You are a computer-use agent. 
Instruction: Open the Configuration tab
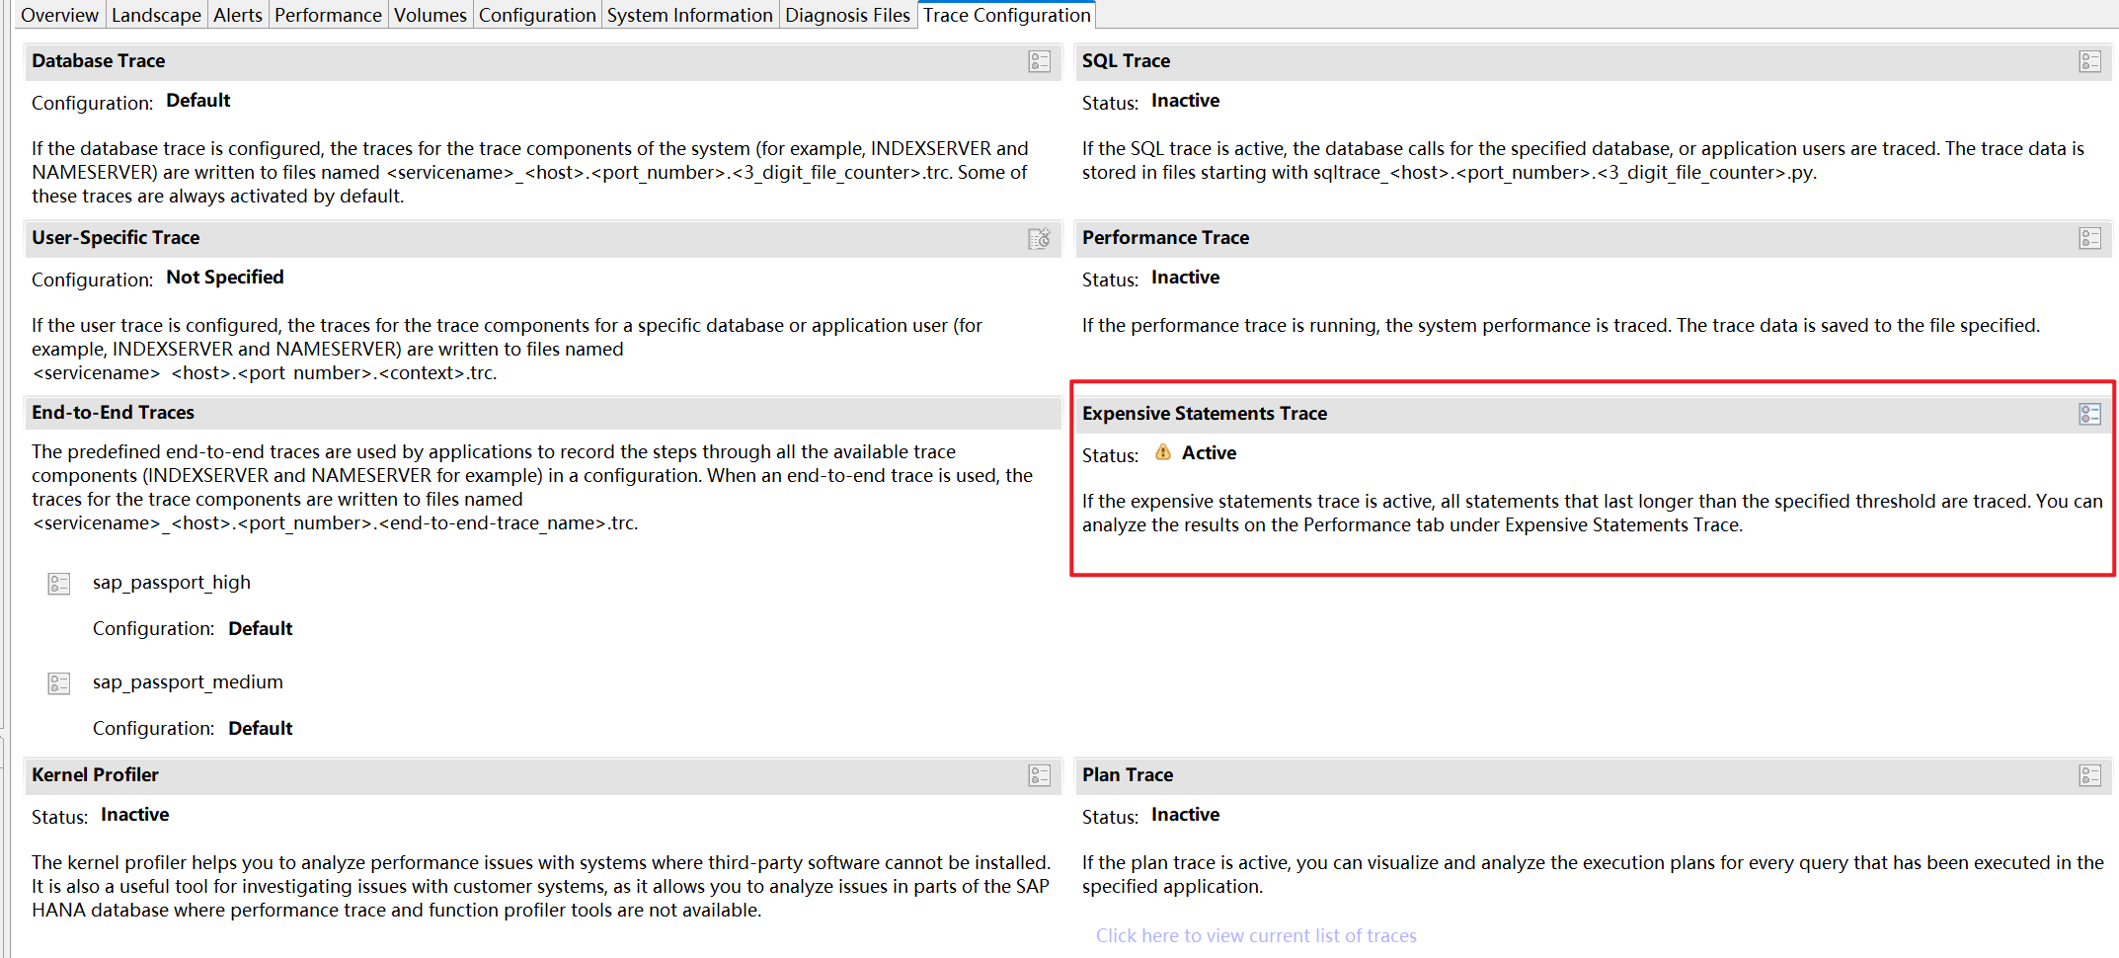pos(536,14)
